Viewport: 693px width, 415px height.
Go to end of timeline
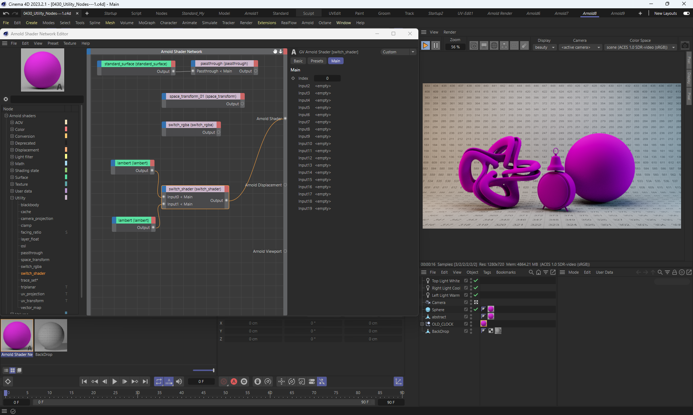pos(145,381)
